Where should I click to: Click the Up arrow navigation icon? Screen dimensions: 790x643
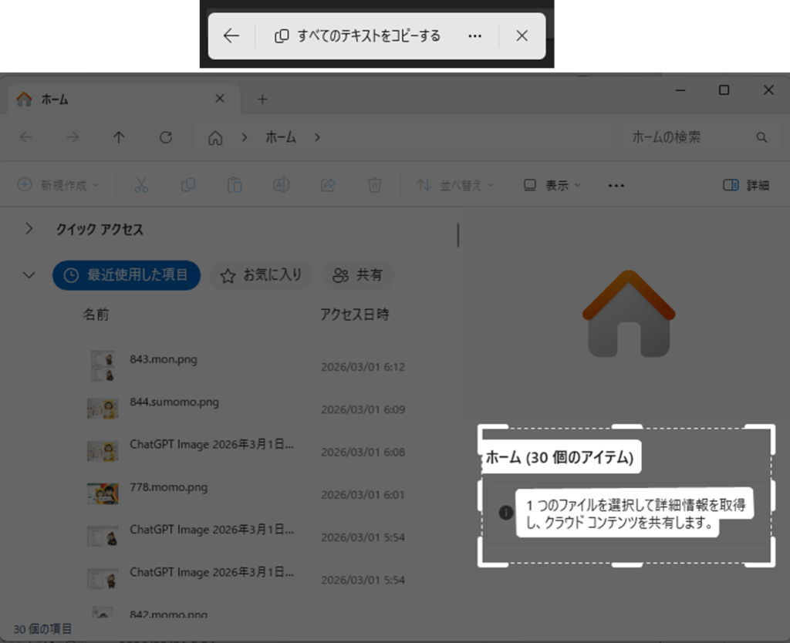tap(118, 137)
